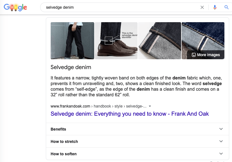The height and width of the screenshot is (162, 232).
Task: Expand the Benefits section
Action: (221, 129)
